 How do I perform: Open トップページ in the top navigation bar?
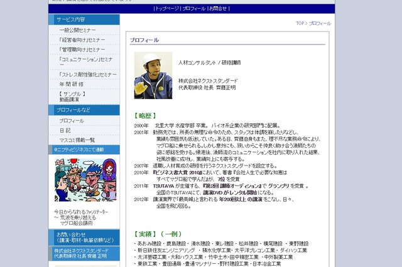[167, 8]
